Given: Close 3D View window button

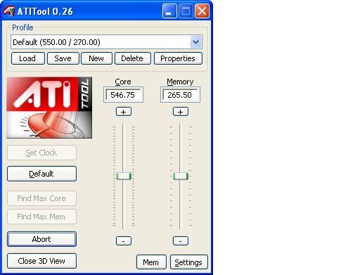Looking at the screenshot, I should pyautogui.click(x=41, y=261).
